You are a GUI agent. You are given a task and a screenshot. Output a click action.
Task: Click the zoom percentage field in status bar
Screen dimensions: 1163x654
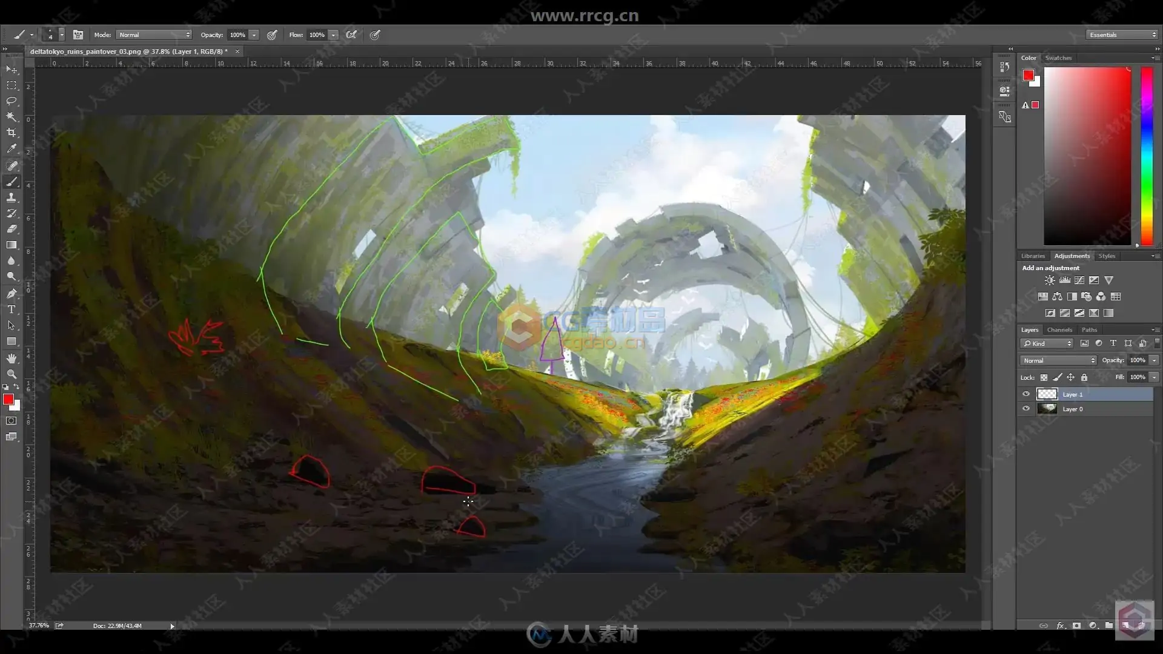pos(39,626)
